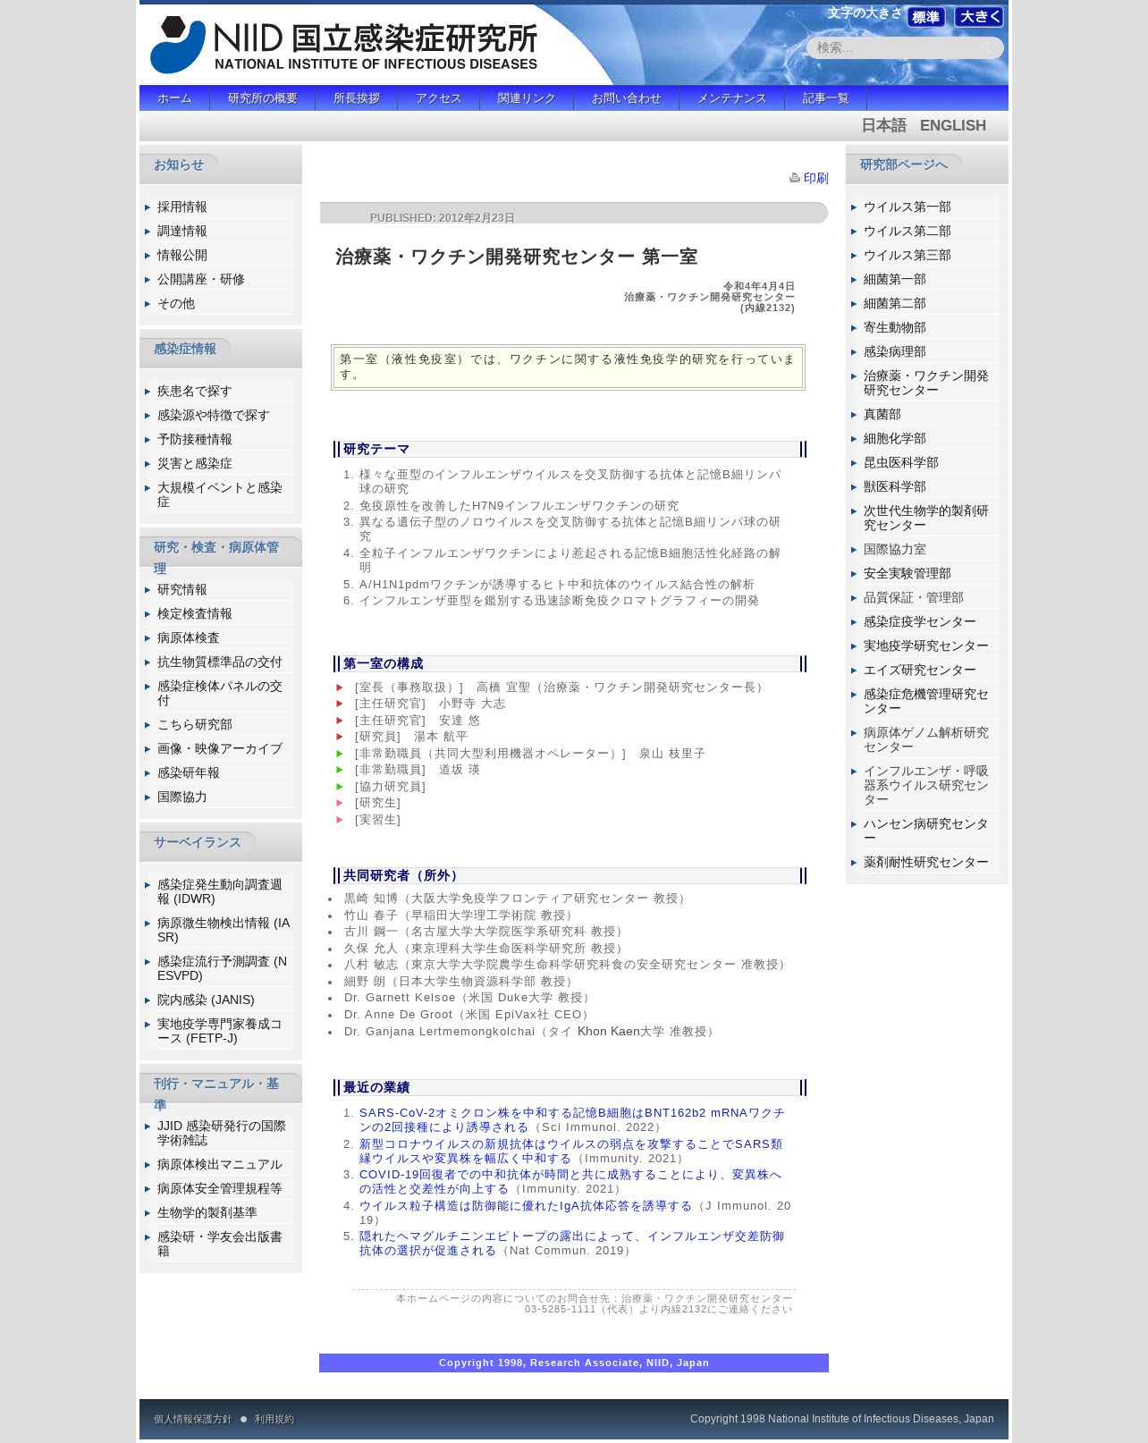Click the お知らせ sidebar heading
This screenshot has height=1443, width=1148.
click(179, 165)
